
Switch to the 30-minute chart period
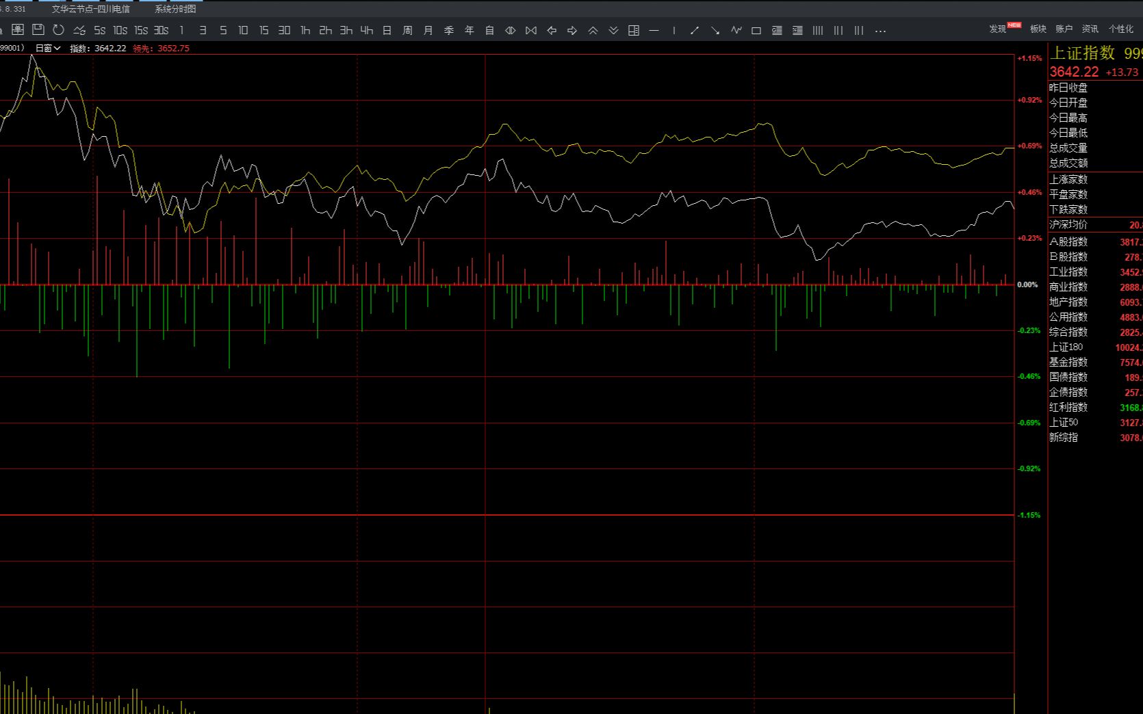pyautogui.click(x=285, y=30)
